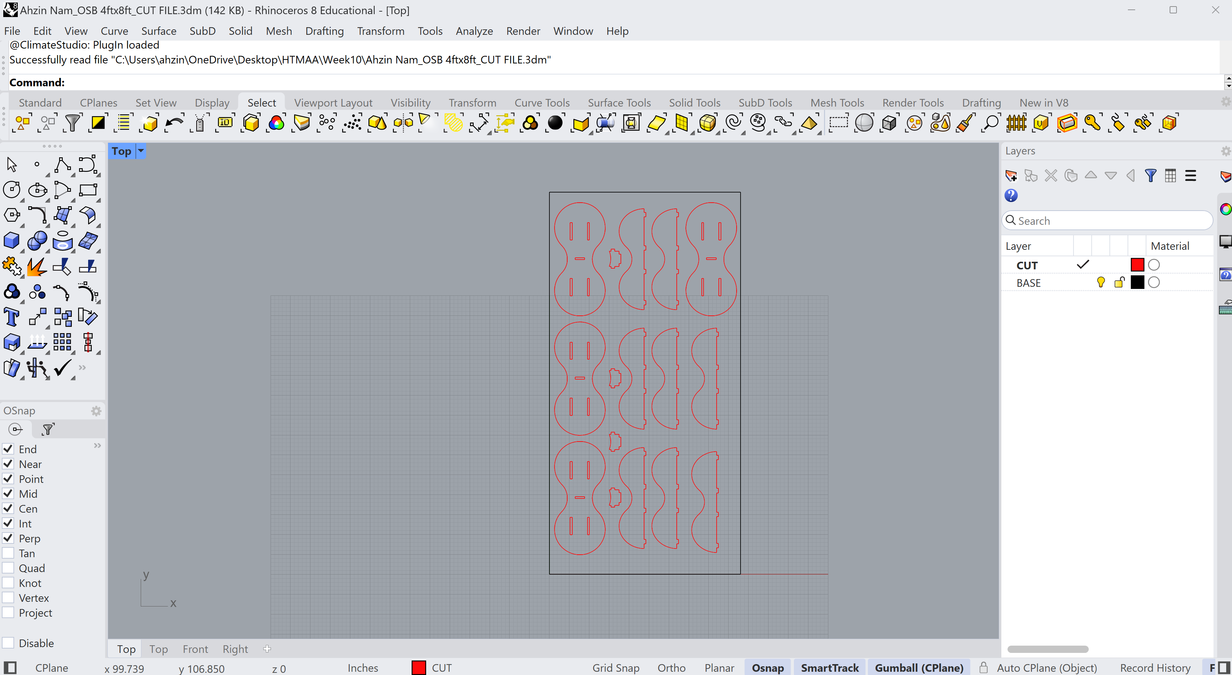
Task: Switch to the Front viewport tab
Action: click(x=195, y=649)
